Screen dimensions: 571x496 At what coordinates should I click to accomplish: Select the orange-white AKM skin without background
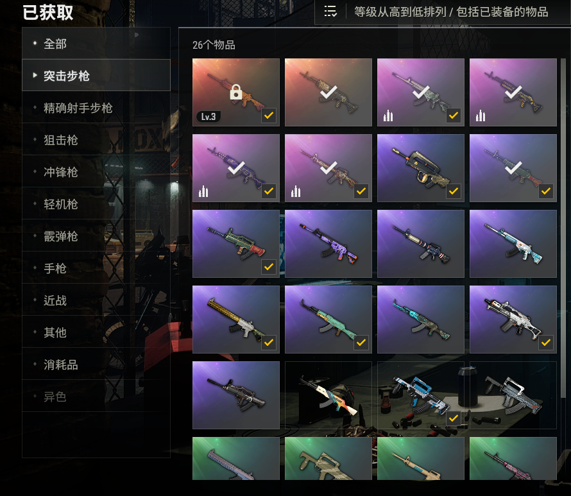tap(328, 395)
